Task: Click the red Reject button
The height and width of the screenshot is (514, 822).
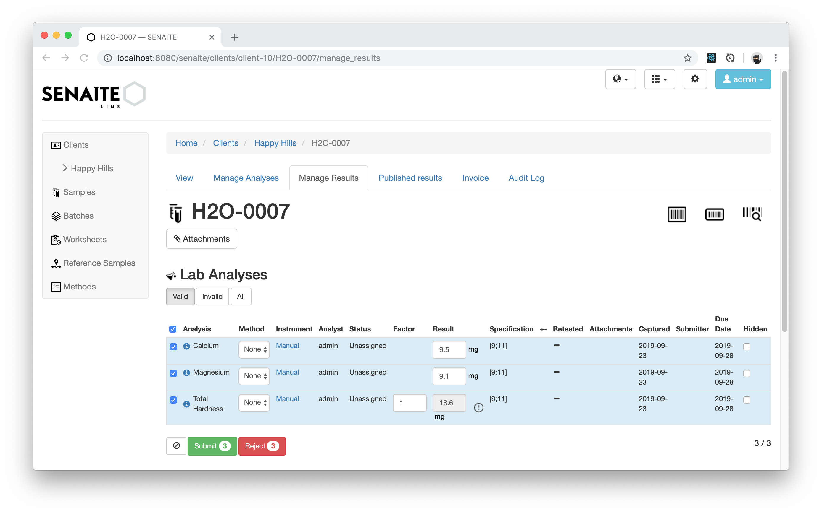Action: [262, 446]
